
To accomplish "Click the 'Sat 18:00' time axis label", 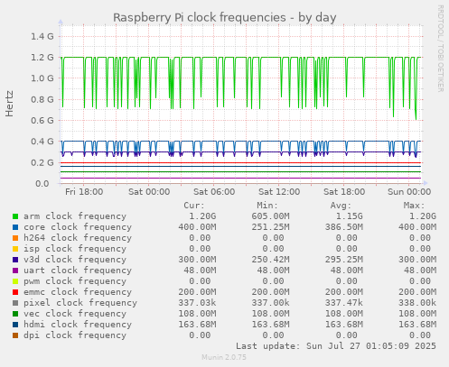I will click(344, 192).
